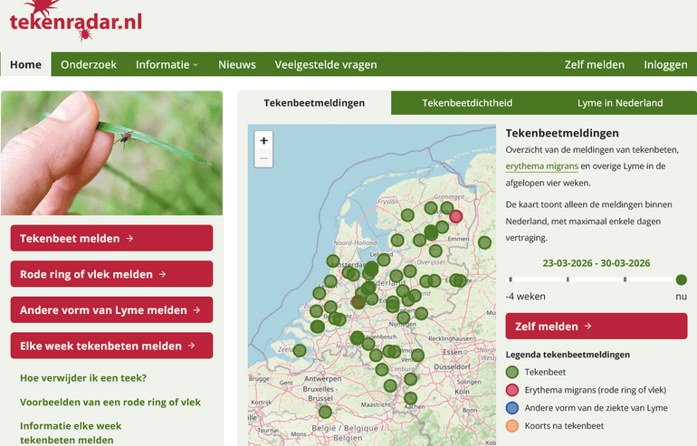Open the tekenradar.nl logo homepage link
Viewport: 697px width, 446px height.
pos(75,22)
